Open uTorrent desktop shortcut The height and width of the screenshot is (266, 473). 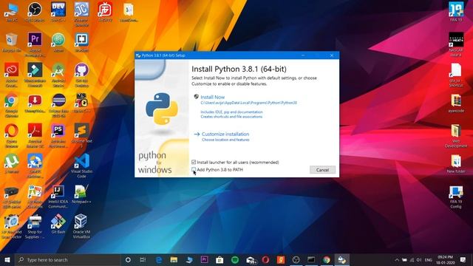(12, 163)
